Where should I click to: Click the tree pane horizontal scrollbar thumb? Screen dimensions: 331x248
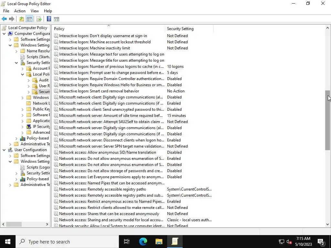pos(14,224)
